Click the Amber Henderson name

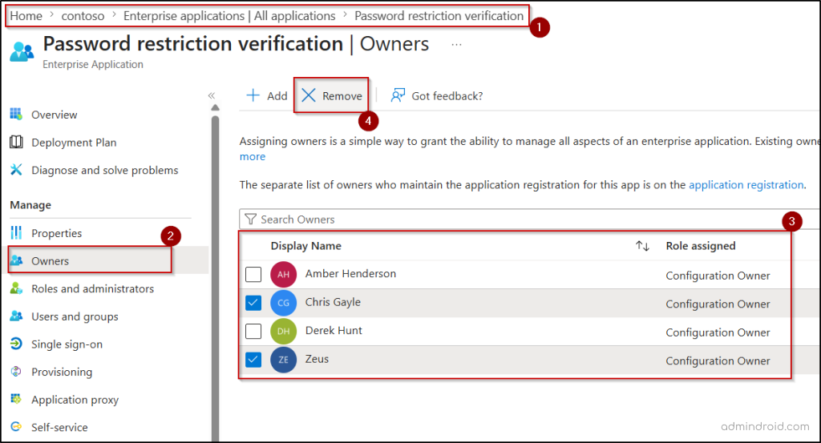(351, 273)
